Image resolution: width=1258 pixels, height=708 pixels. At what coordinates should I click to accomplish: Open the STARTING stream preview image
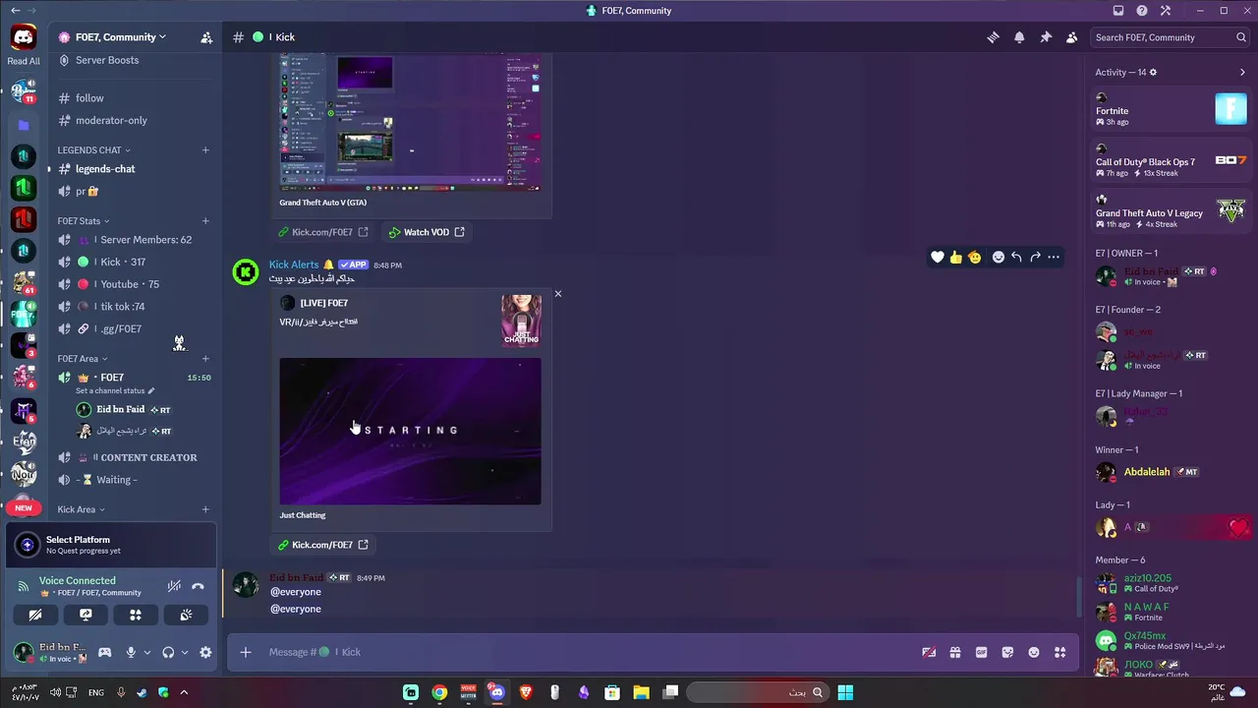point(410,431)
